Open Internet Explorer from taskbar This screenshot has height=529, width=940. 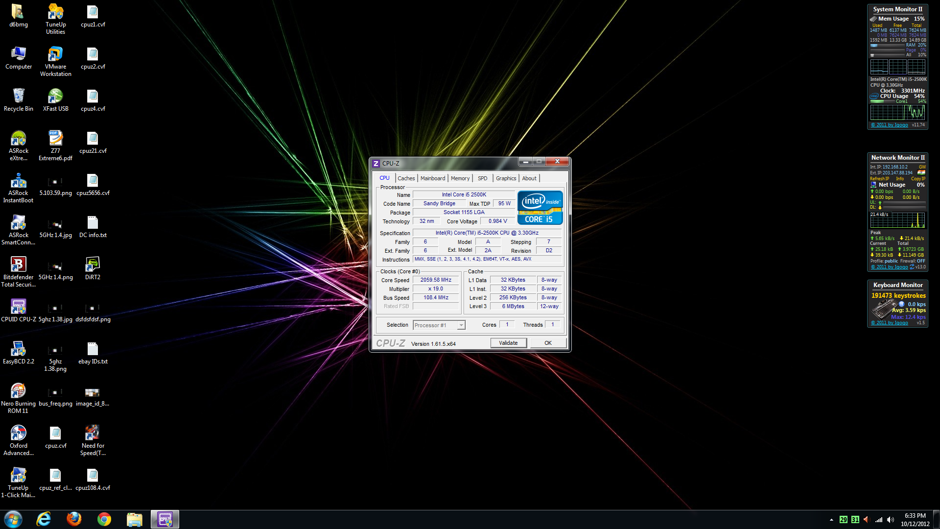(x=44, y=519)
